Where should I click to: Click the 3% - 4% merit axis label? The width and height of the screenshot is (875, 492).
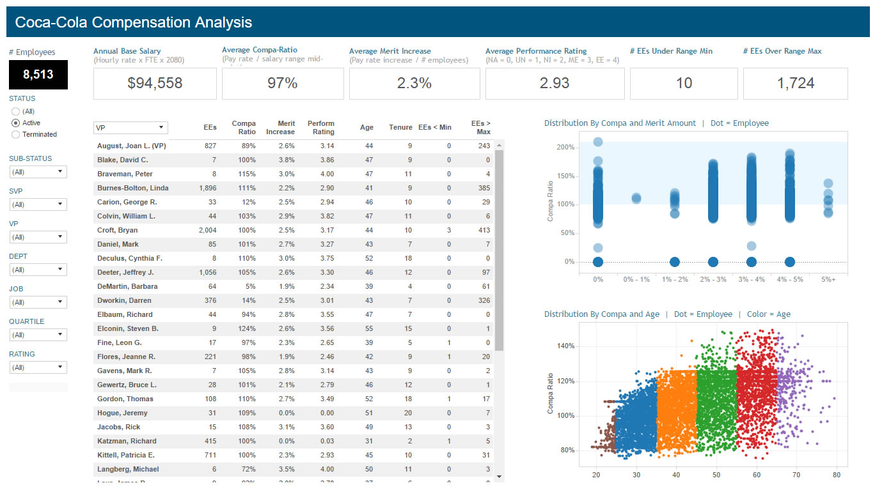click(752, 279)
